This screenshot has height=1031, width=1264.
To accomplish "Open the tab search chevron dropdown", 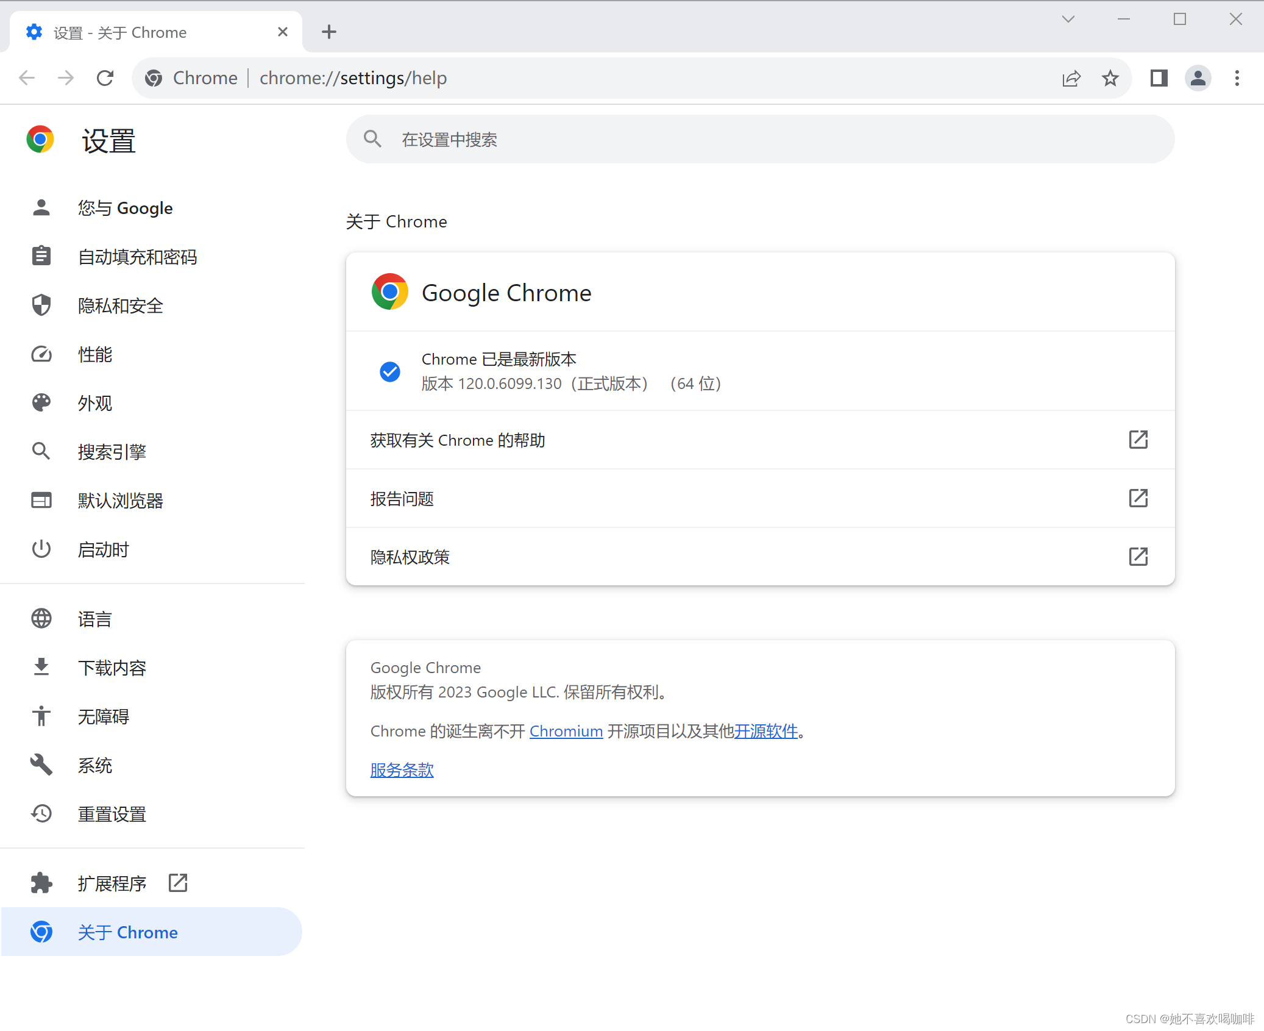I will (1068, 19).
